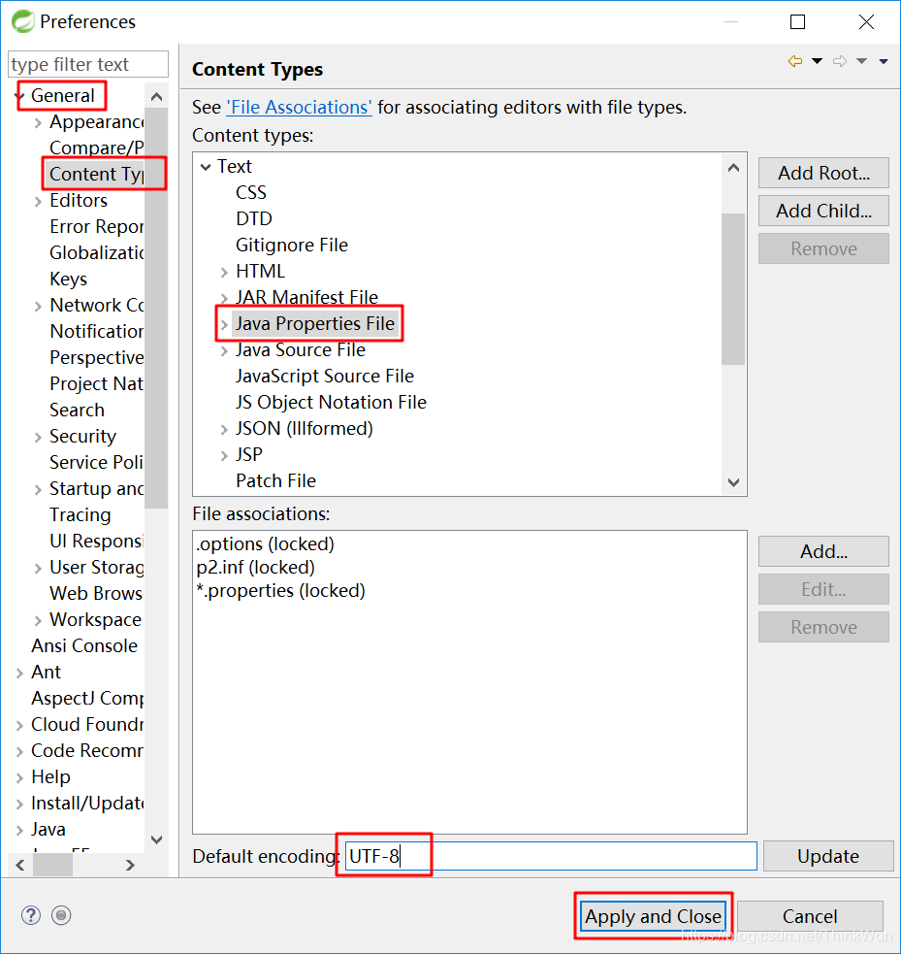Expand the JSP content type
The height and width of the screenshot is (954, 901).
(x=224, y=455)
